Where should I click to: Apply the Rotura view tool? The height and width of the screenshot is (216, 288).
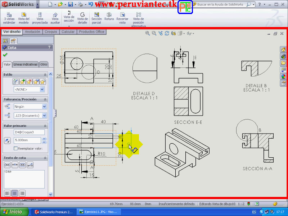pos(109,17)
